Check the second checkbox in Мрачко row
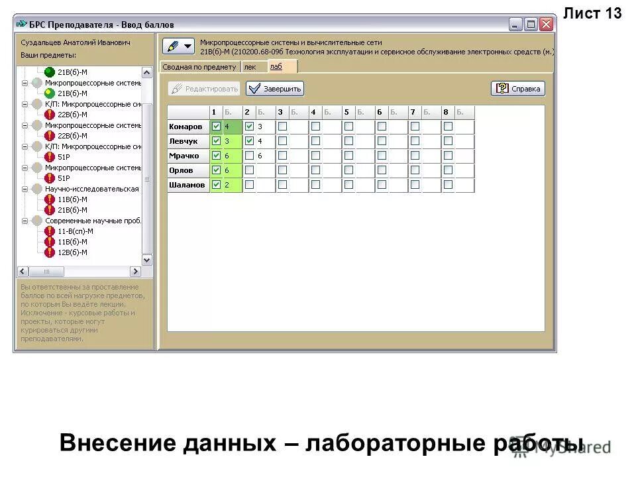The width and height of the screenshot is (636, 477). click(249, 156)
